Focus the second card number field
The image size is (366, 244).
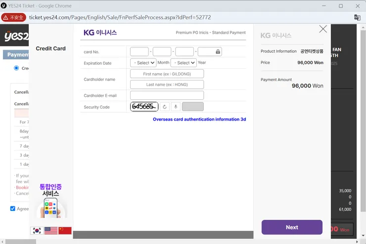(x=162, y=52)
